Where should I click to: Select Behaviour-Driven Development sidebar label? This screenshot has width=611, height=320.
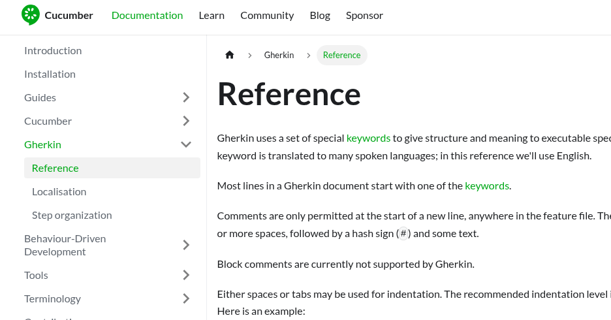(65, 245)
